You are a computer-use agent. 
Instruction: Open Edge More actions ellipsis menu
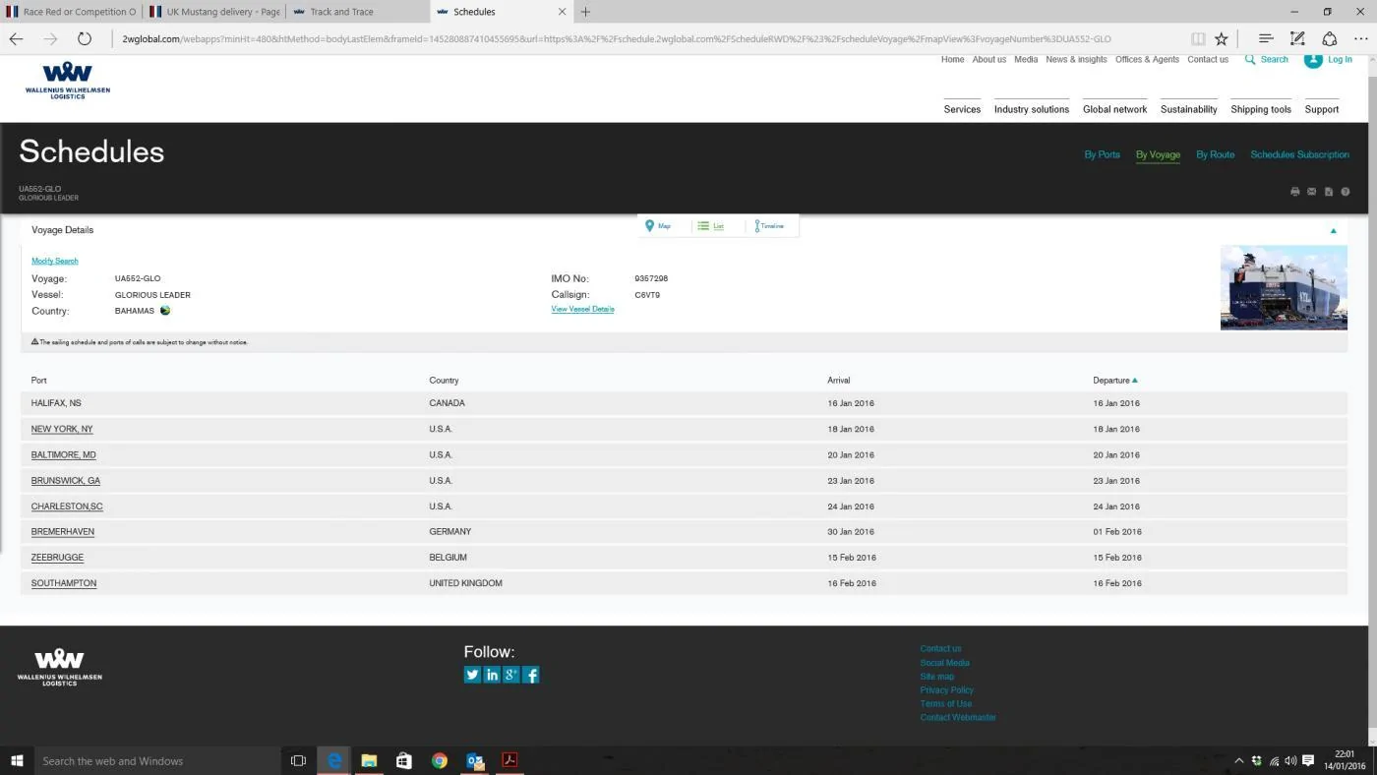(1361, 39)
